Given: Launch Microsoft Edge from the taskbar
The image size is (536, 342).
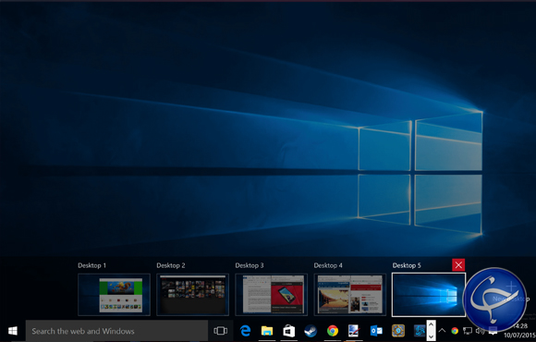Looking at the screenshot, I should (x=246, y=331).
